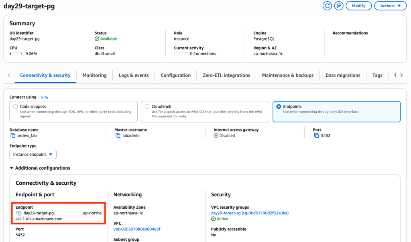Copy the orders_lab database name
The width and height of the screenshot is (411, 242).
click(13, 135)
